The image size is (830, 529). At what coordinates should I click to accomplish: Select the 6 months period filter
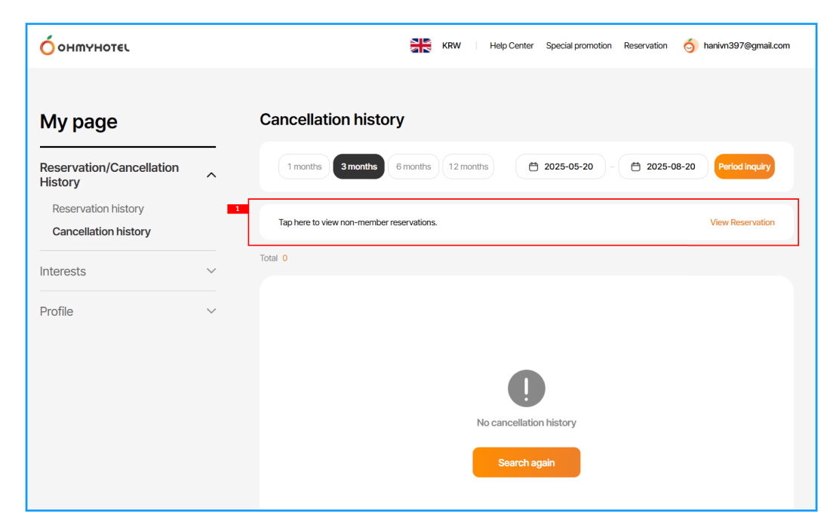click(413, 167)
